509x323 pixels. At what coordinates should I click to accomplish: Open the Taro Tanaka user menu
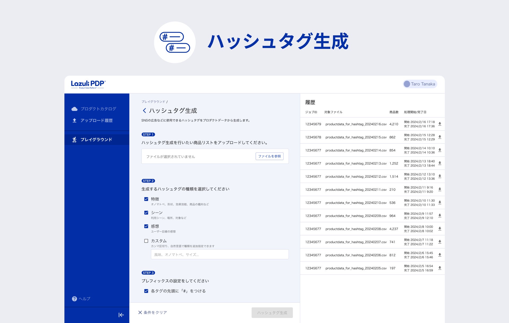pos(420,84)
